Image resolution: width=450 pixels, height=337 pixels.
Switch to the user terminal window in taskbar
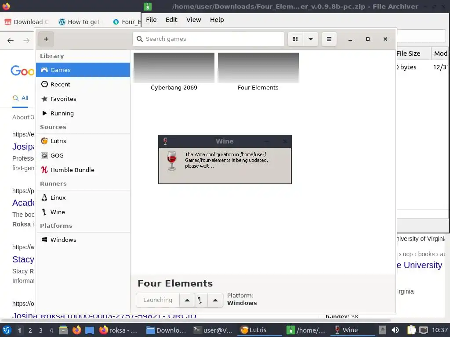tap(213, 330)
